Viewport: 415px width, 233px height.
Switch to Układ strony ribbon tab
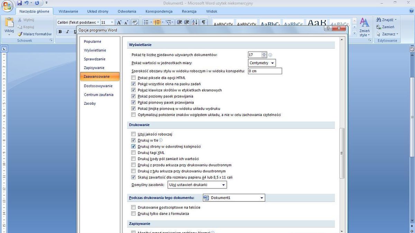pos(98,11)
